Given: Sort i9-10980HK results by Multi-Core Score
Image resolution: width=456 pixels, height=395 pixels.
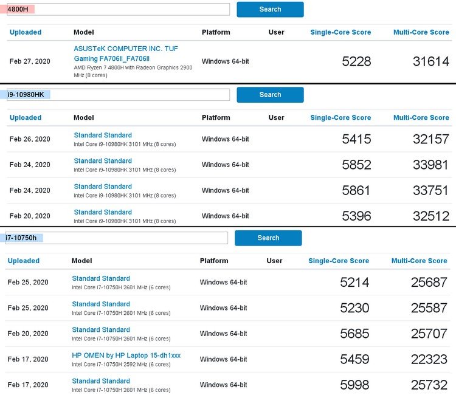Looking at the screenshot, I should click(421, 118).
